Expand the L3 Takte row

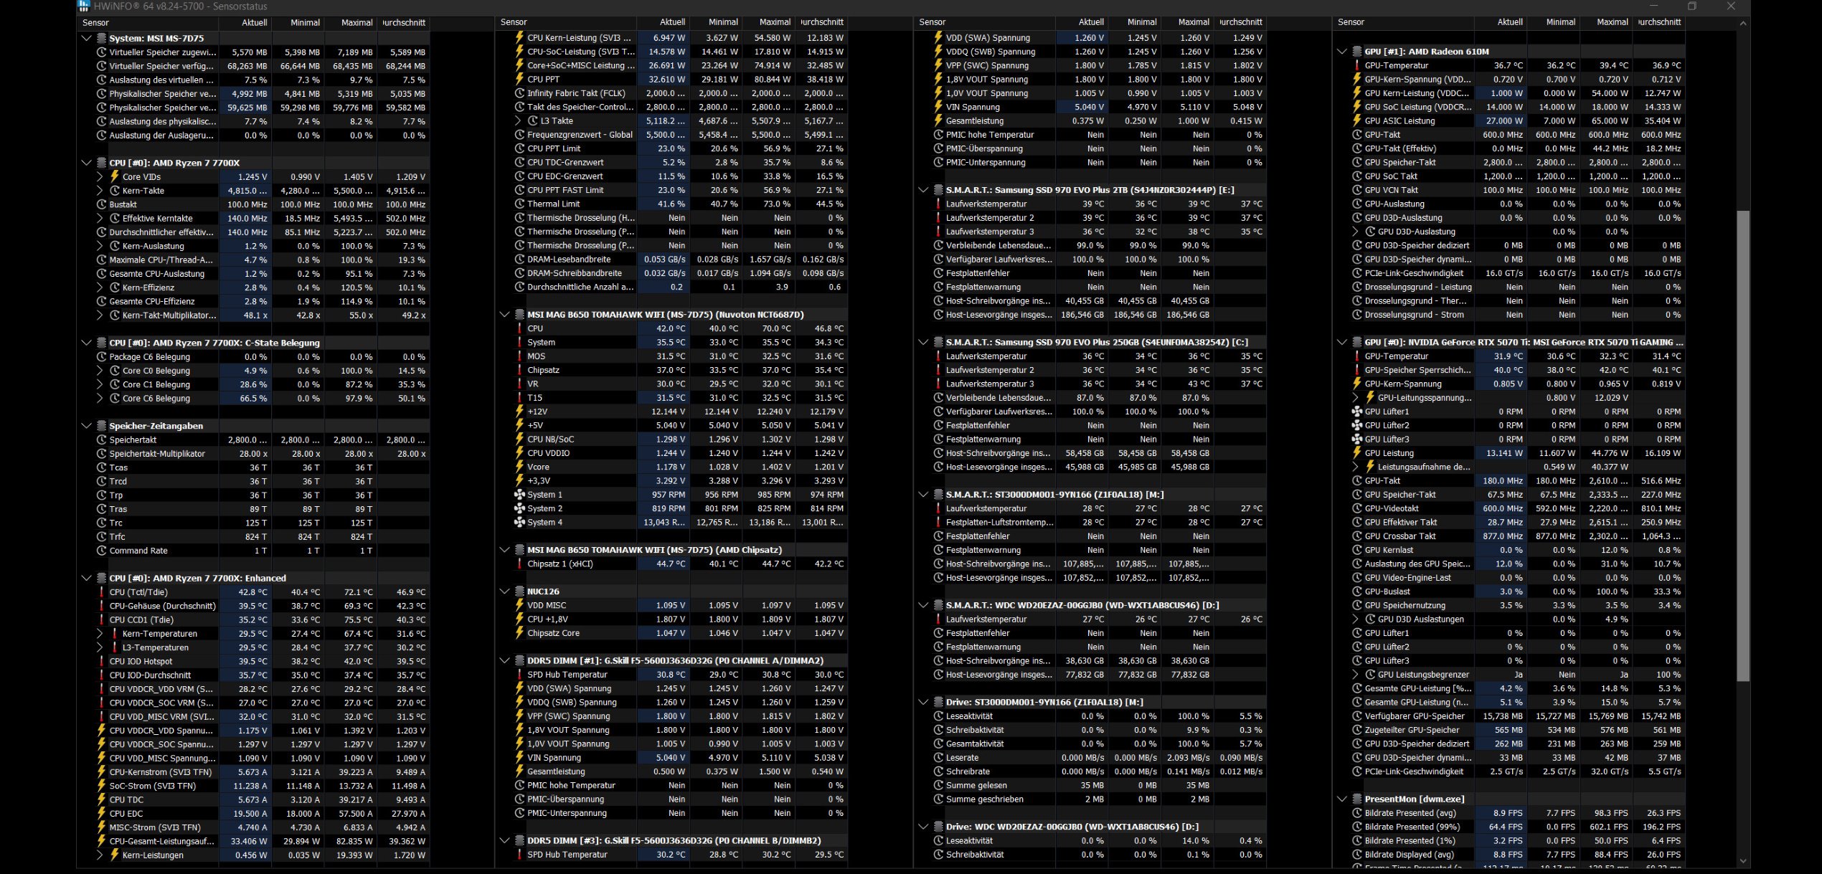point(519,121)
